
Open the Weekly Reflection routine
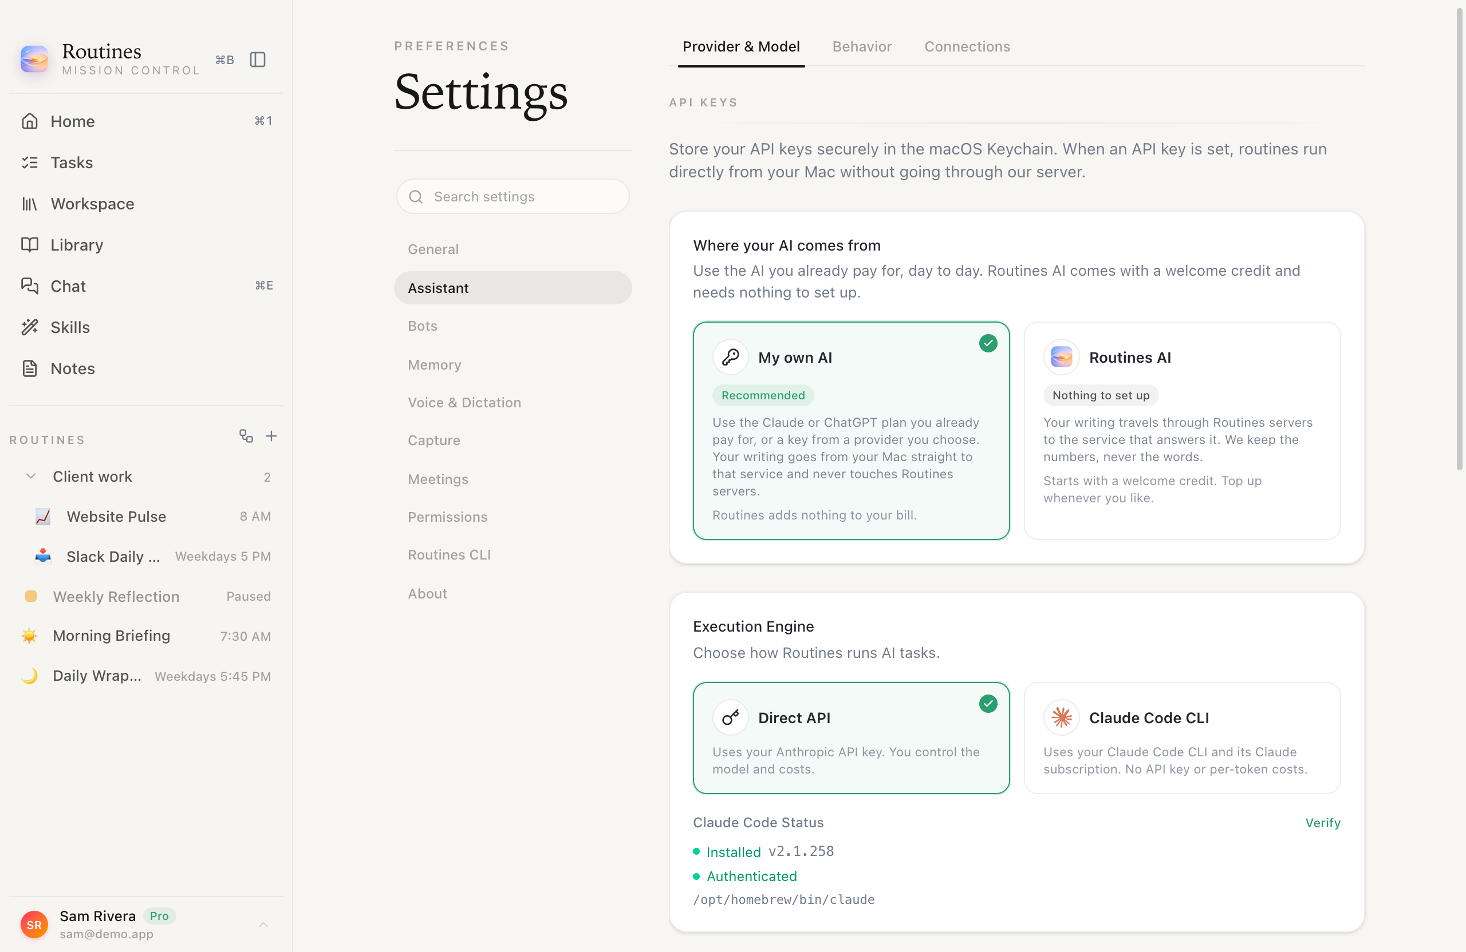pyautogui.click(x=146, y=596)
